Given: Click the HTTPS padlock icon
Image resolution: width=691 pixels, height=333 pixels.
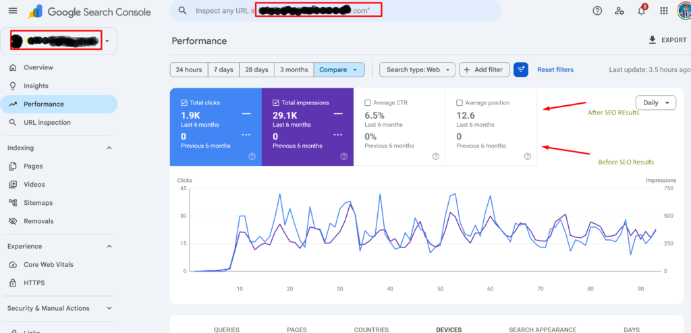Looking at the screenshot, I should [13, 283].
